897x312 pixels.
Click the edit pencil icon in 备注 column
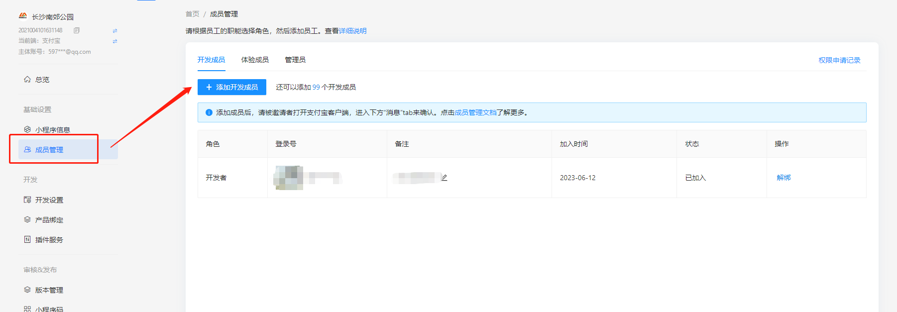coord(444,178)
